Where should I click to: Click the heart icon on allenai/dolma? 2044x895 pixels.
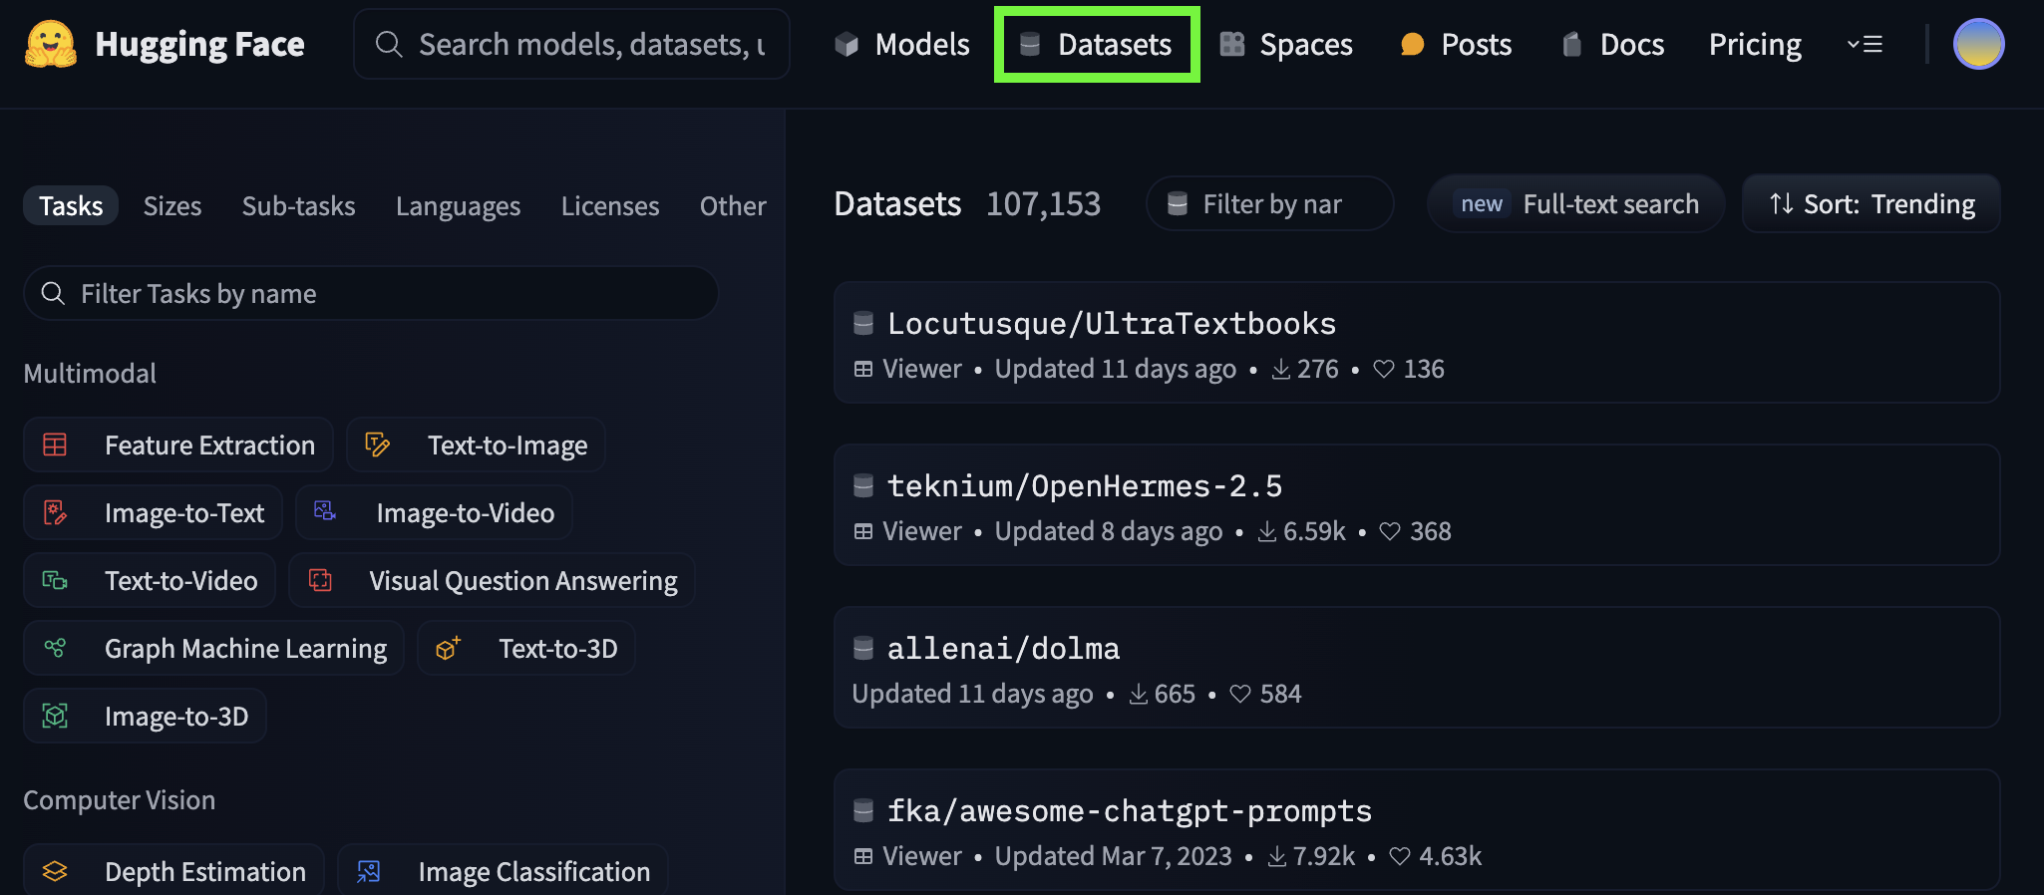click(x=1240, y=694)
